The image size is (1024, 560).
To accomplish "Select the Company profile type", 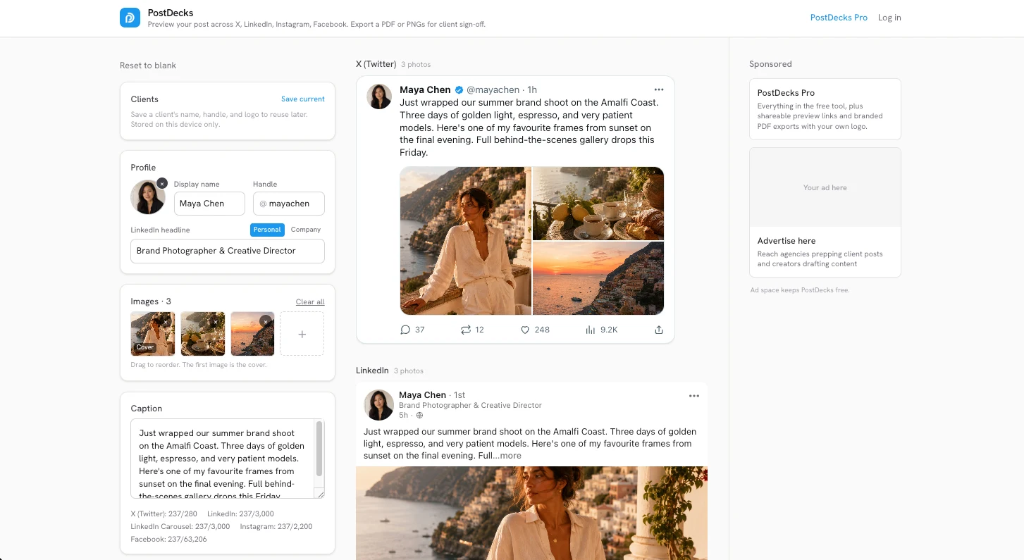I will 306,230.
